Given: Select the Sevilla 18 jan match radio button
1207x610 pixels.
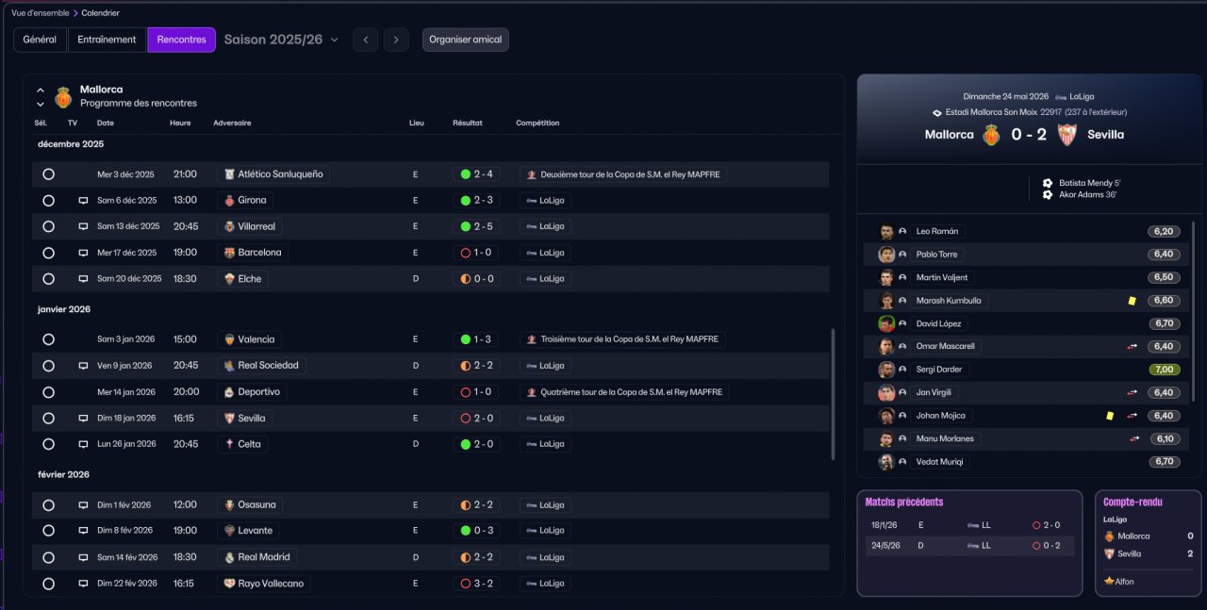Looking at the screenshot, I should click(48, 418).
